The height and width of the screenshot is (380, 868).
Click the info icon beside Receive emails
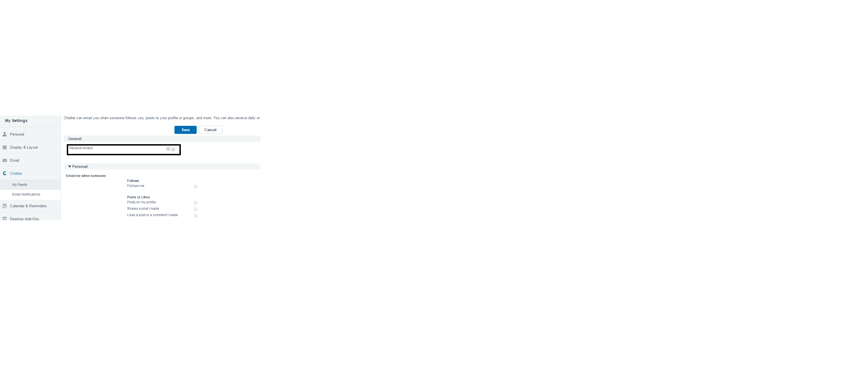[173, 149]
